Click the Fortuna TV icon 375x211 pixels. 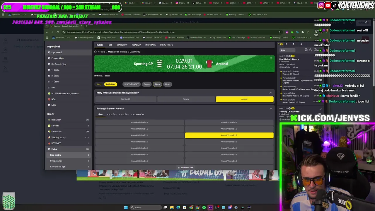tap(49, 132)
